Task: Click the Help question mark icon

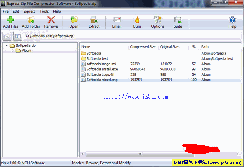Action: (232, 20)
